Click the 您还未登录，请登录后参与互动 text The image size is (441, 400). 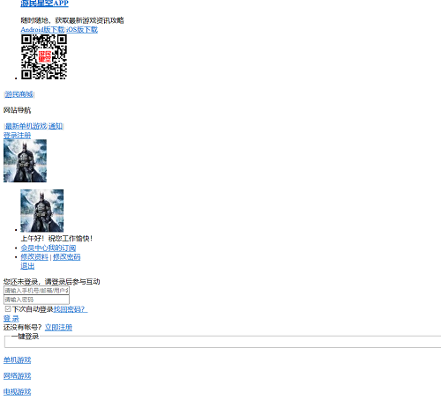click(x=52, y=282)
